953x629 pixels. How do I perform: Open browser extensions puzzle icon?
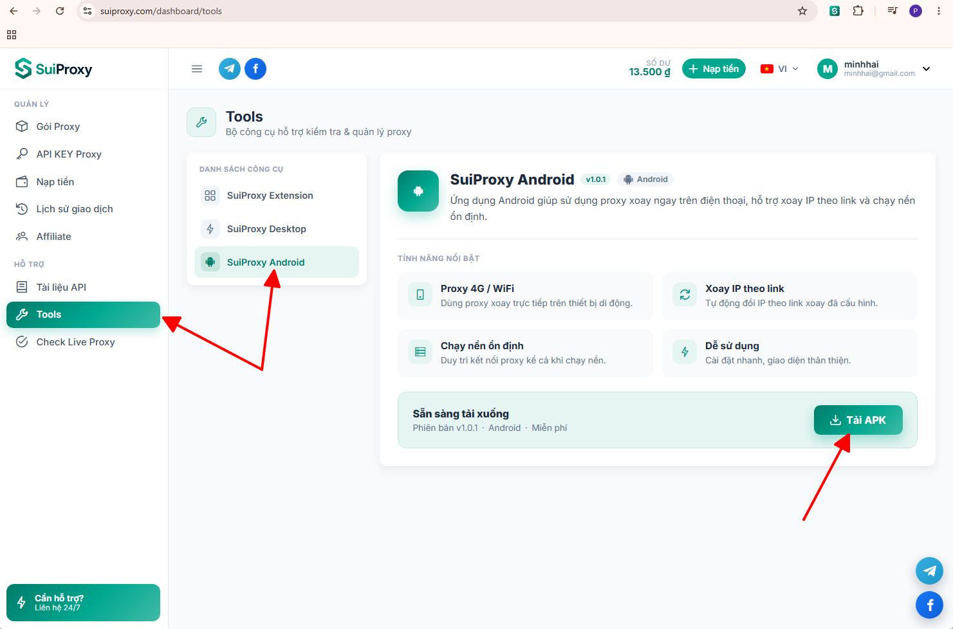858,11
